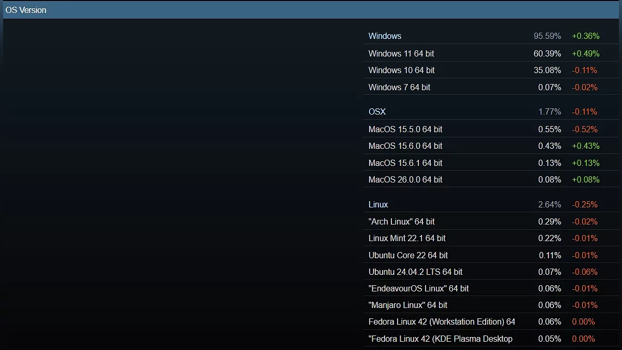The height and width of the screenshot is (350, 622).
Task: Click the OSX 1.77% share value
Action: [549, 111]
